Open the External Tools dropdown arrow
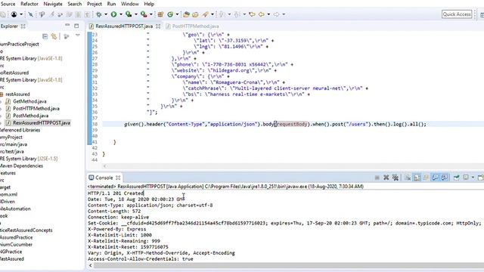This screenshot has height=272, width=484. click(x=151, y=14)
